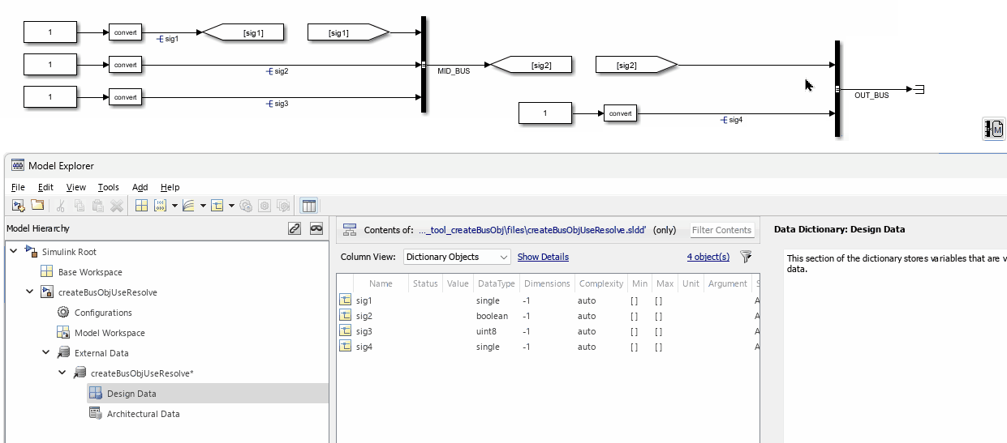Toggle the masked subsystems view icon

(x=316, y=228)
